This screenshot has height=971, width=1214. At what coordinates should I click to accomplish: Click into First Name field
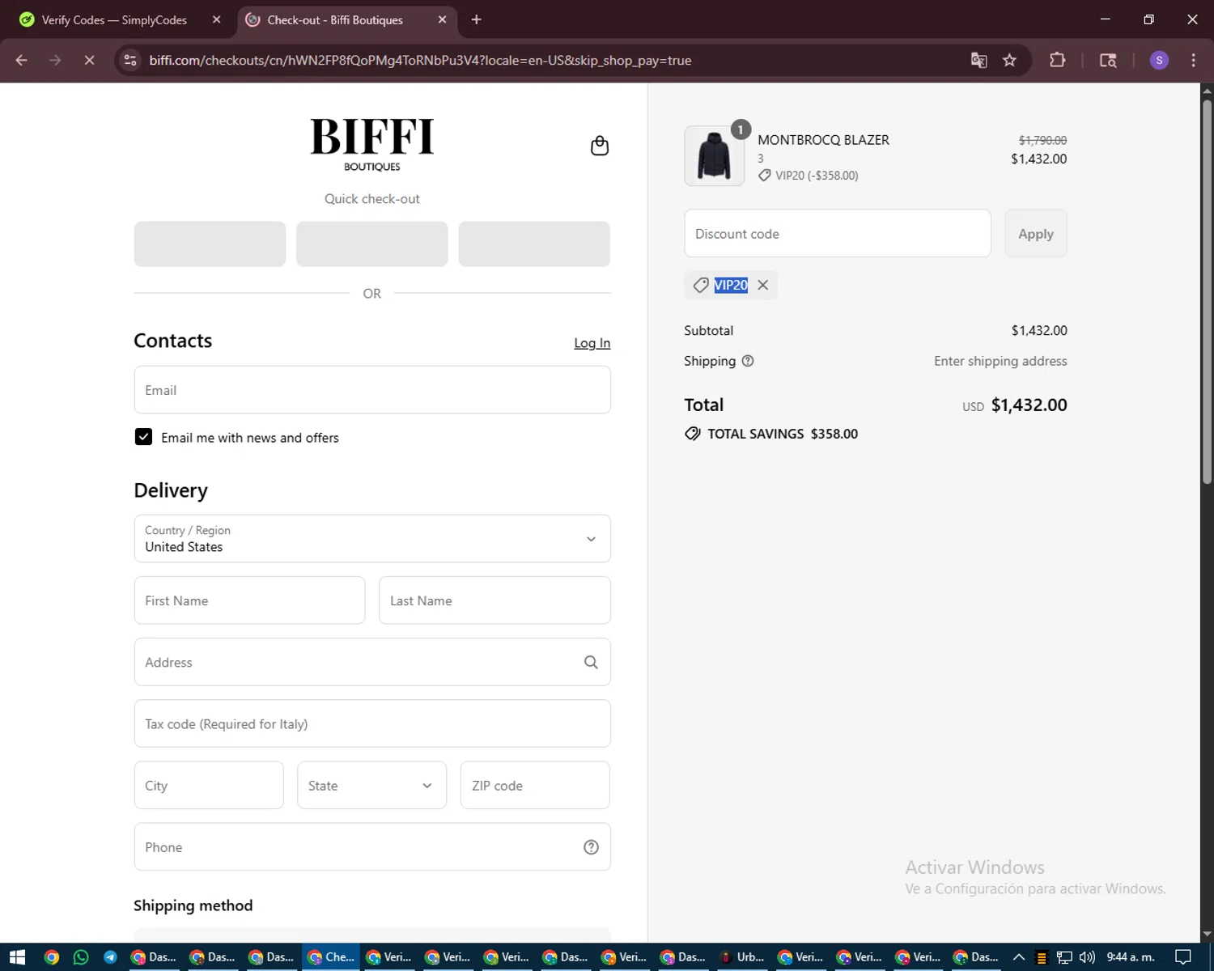point(249,600)
